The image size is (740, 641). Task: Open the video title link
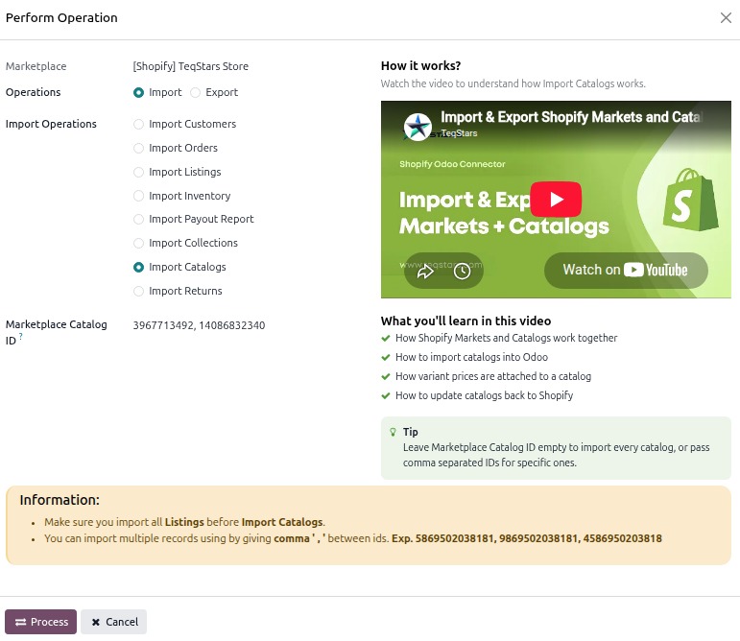click(x=571, y=117)
